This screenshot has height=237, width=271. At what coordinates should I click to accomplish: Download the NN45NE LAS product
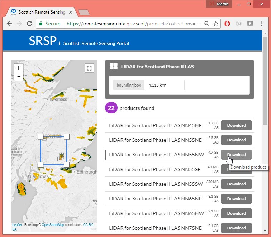236,125
